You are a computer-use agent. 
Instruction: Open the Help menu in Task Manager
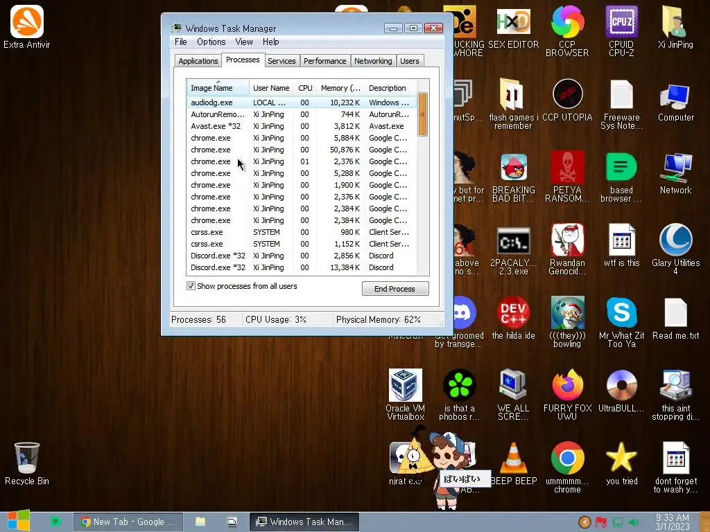click(271, 42)
